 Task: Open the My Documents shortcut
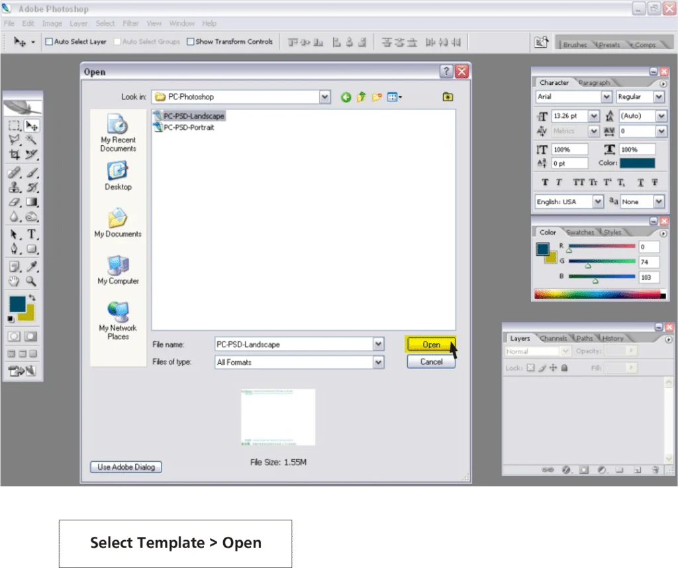118,223
